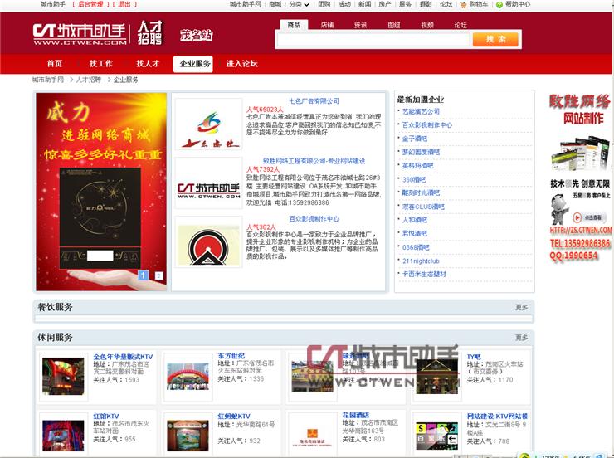The height and width of the screenshot is (458, 614).
Task: Open 金子酒吧 in newest companies list
Action: tap(415, 139)
